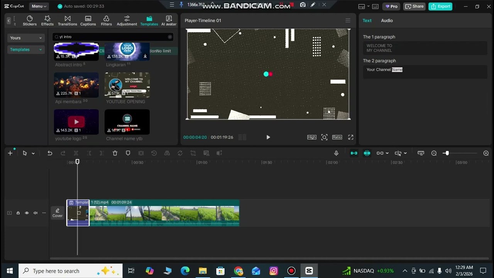Select the 'YOUTUBE OPENING' template thumbnail
494x278 pixels.
(127, 85)
